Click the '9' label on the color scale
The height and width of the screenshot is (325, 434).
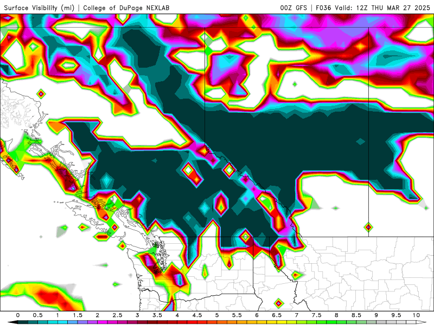[376, 315]
